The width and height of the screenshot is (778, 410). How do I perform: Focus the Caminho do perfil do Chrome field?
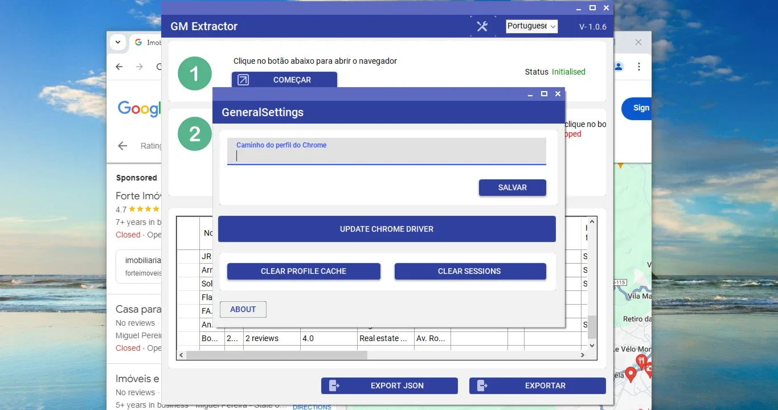pyautogui.click(x=387, y=151)
